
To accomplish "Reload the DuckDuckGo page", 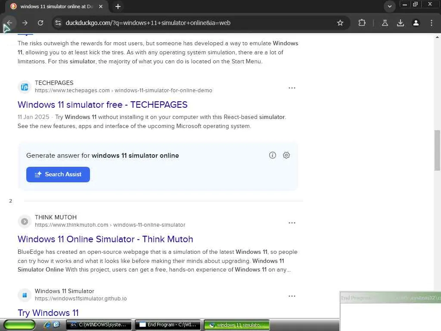I will coord(40,23).
